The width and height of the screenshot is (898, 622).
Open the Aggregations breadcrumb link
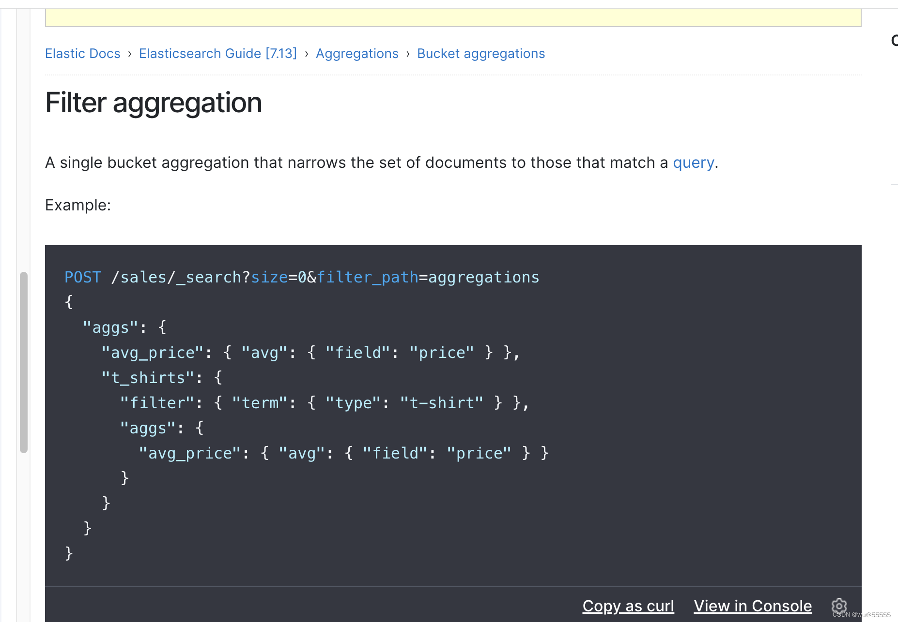click(357, 54)
